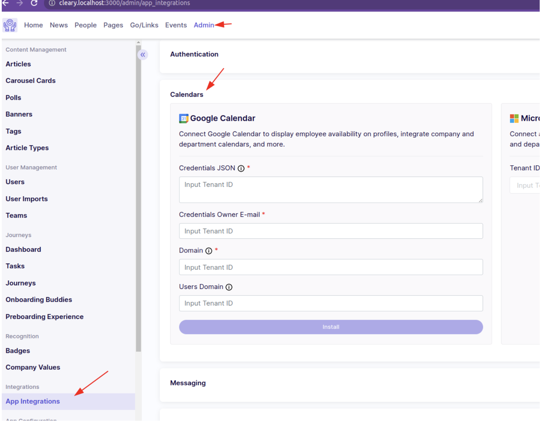Open Preboarding Experience in sidebar

click(x=45, y=316)
